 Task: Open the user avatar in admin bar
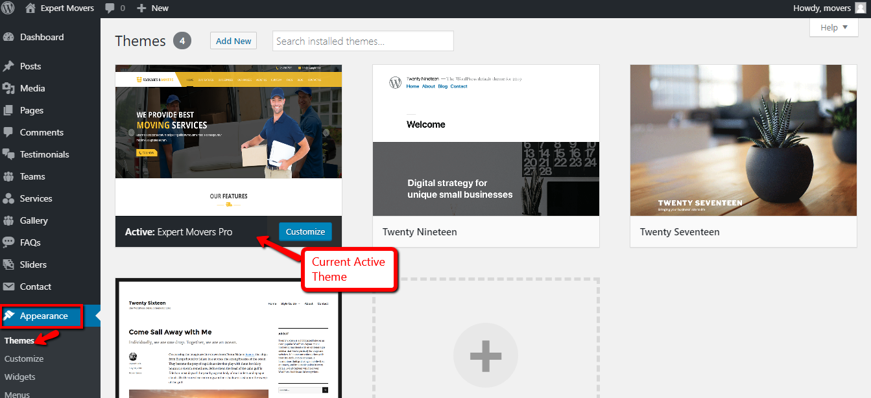(860, 8)
